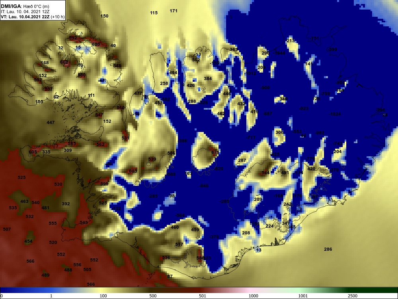Click the 'VT: Lau. 10.04.2021 22Z (+10 h)' line
The width and height of the screenshot is (398, 299).
tap(33, 17)
